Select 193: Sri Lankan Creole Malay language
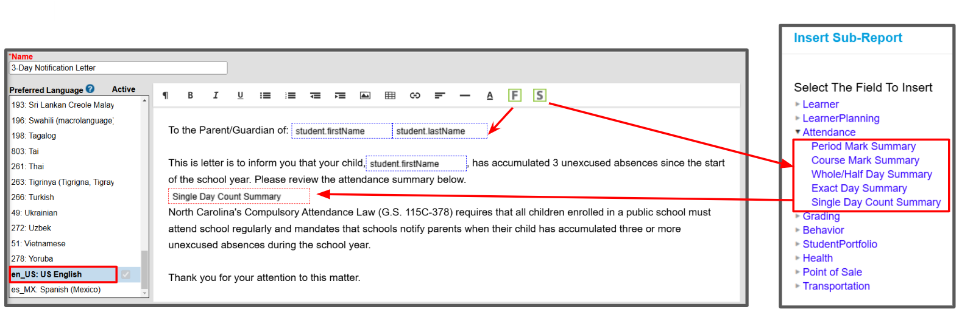The height and width of the screenshot is (312, 962). coord(63,105)
